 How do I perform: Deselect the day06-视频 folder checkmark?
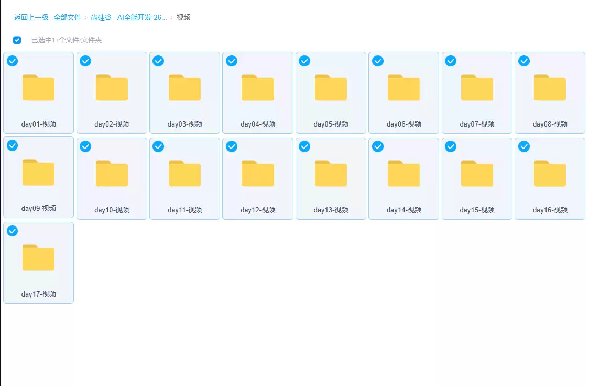pyautogui.click(x=378, y=61)
